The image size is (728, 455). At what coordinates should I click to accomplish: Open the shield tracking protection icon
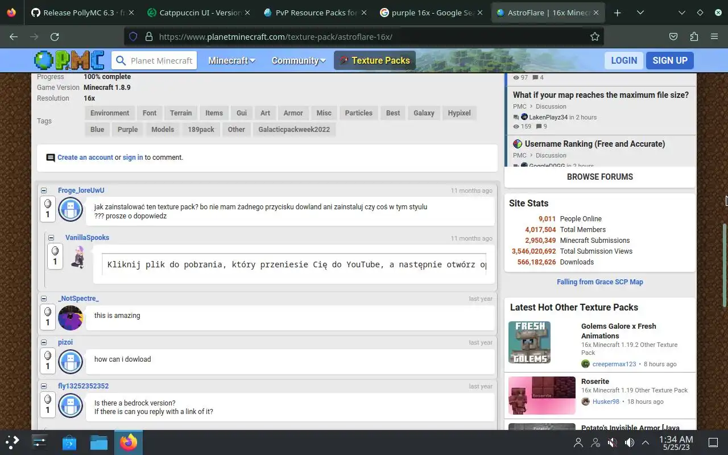click(x=133, y=36)
